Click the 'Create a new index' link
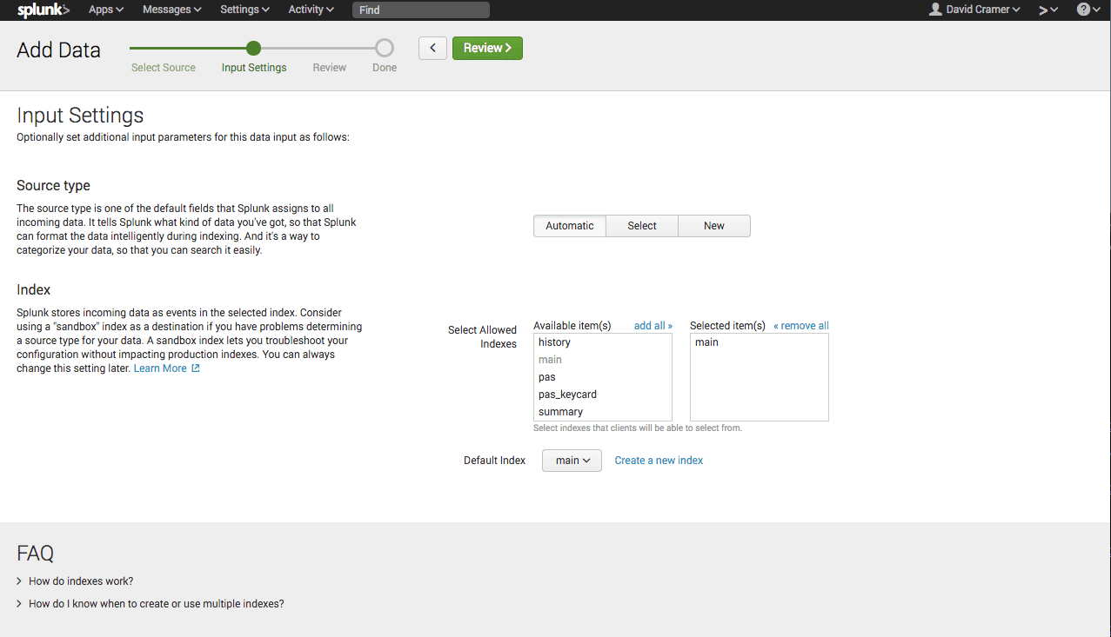 (x=658, y=460)
